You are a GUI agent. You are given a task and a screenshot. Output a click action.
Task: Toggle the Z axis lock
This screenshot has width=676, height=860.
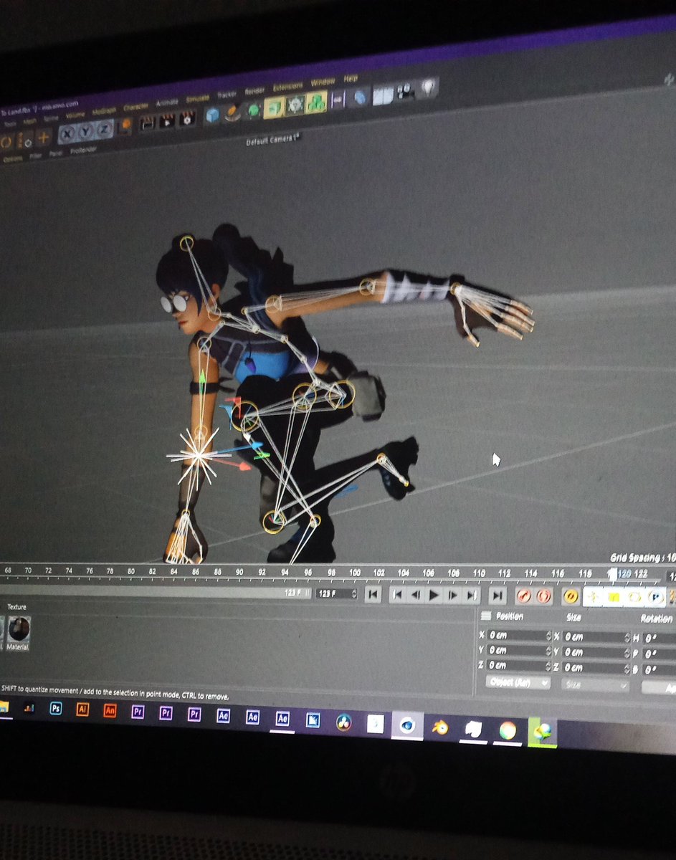[105, 129]
